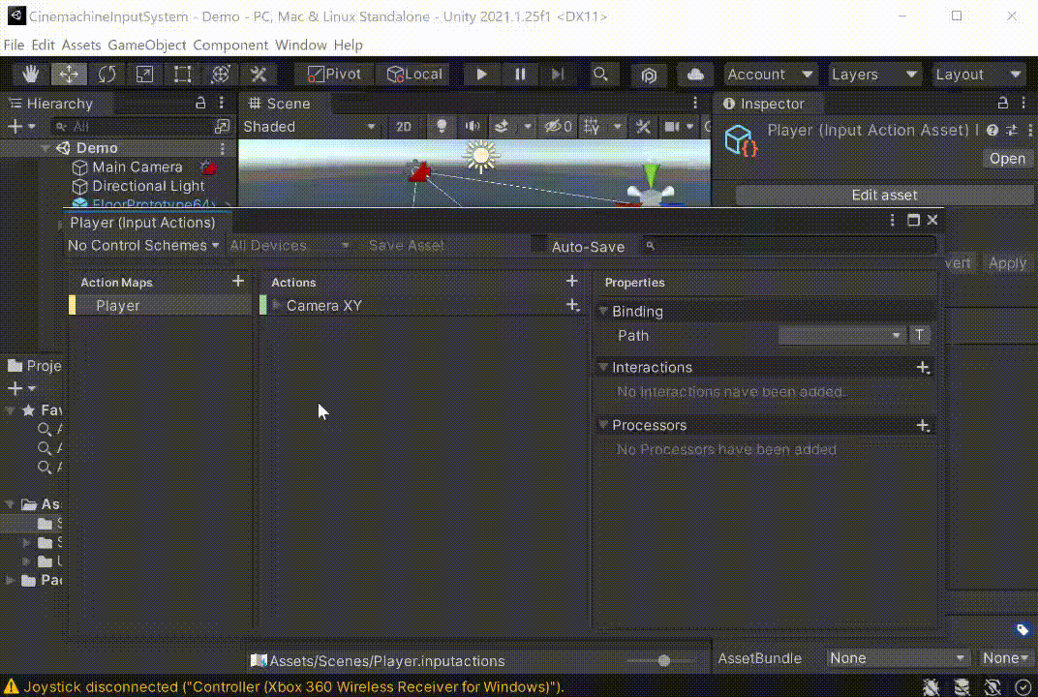
Task: Toggle the Local handle rotation
Action: (414, 75)
